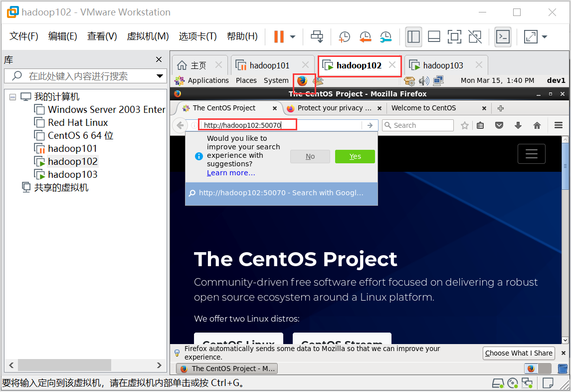Open the snapshot manager icon
Viewport: 571px width, 392px height.
pos(385,36)
